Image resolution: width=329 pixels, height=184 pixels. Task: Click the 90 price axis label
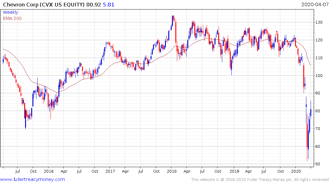[318, 93]
